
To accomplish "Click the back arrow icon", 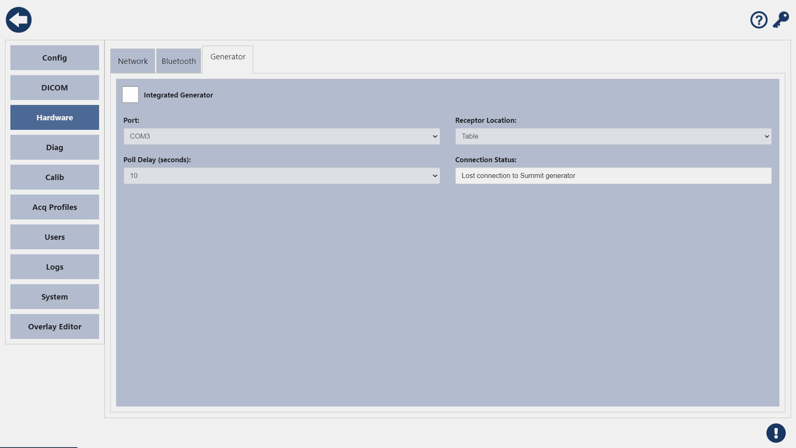I will point(19,20).
